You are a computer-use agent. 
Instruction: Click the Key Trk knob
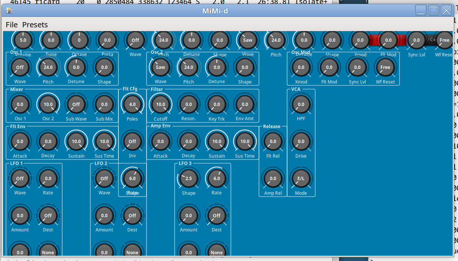coord(217,104)
